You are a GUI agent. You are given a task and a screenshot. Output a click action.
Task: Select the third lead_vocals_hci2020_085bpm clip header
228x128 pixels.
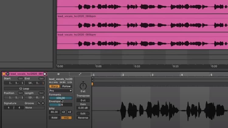[142, 35]
